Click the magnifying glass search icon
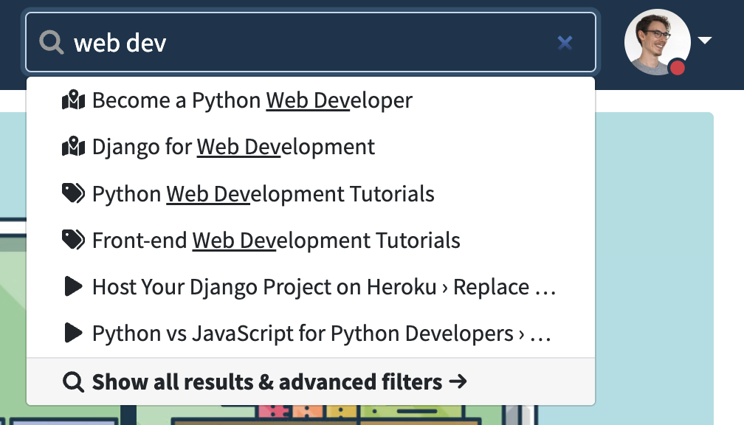The image size is (744, 425). coord(51,42)
